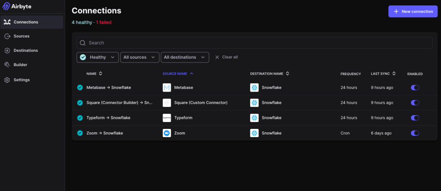Screen dimensions: 441x191
Task: Click the '4 healthy' status text
Action: coord(82,22)
